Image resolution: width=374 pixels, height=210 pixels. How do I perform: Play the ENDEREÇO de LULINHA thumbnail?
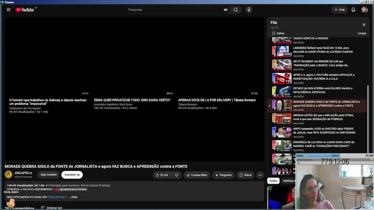point(282,145)
